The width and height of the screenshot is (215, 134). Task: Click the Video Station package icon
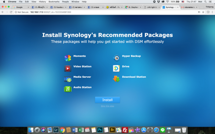68,69
